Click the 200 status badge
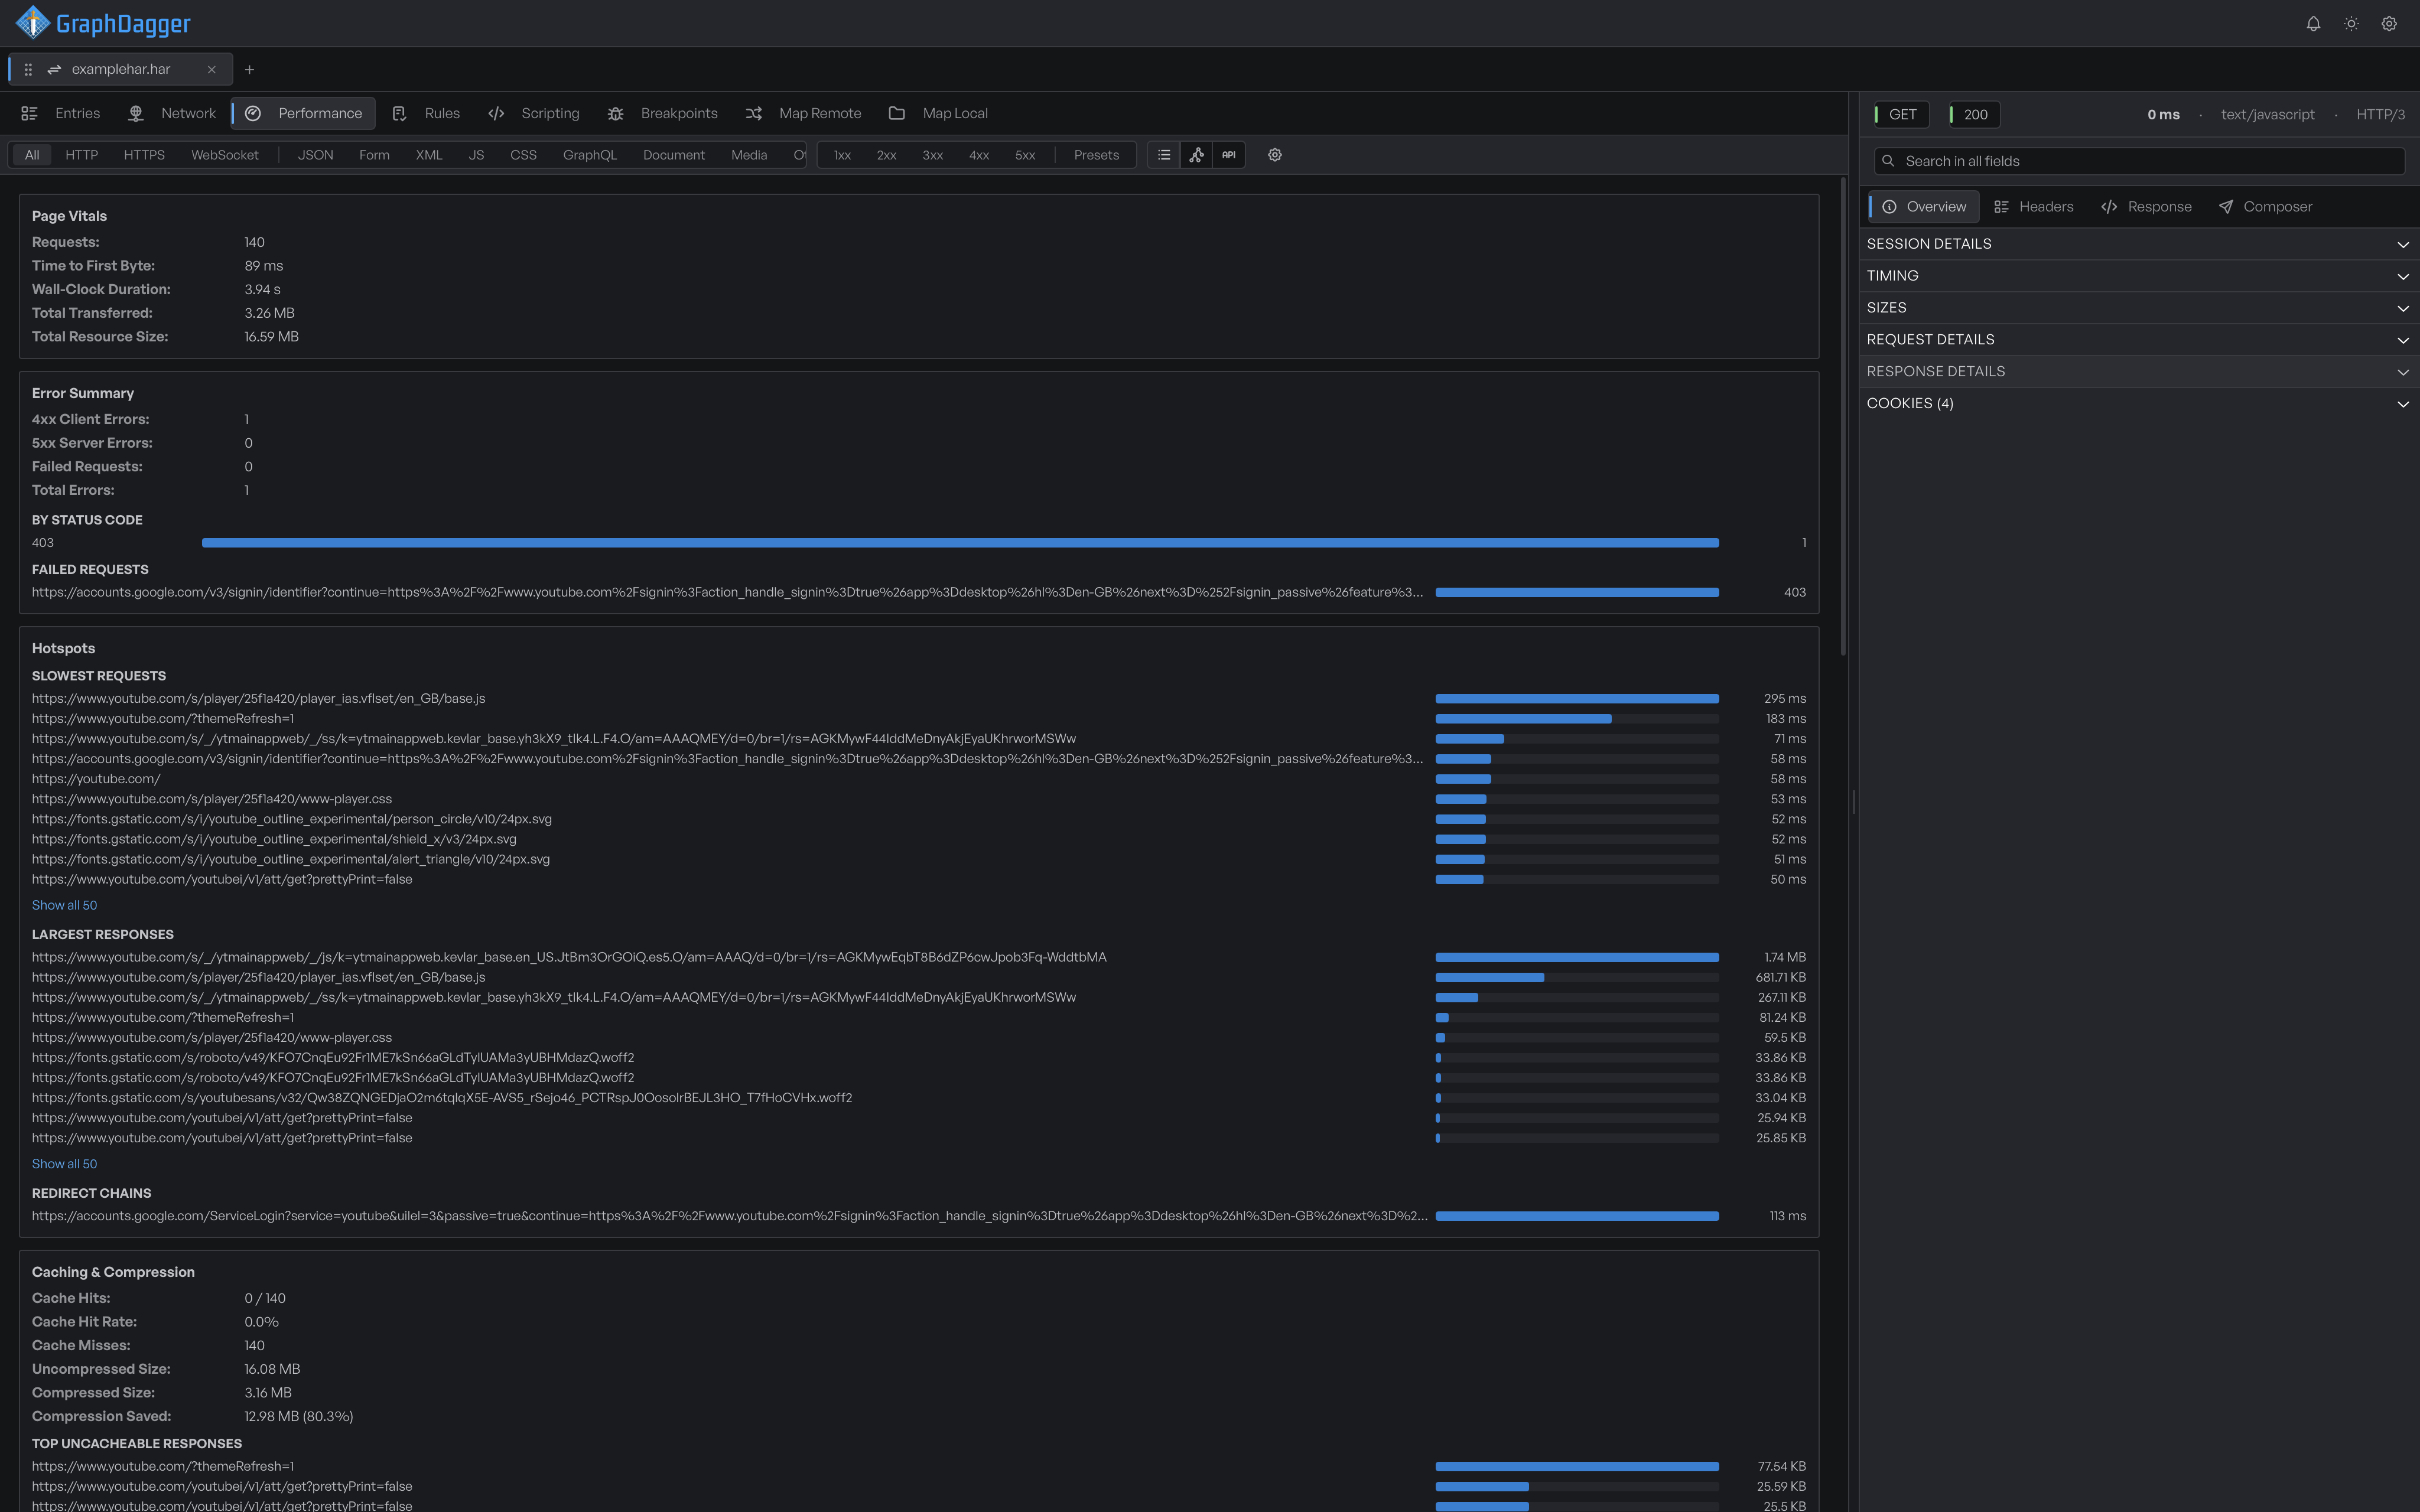The image size is (2420, 1512). click(1975, 115)
